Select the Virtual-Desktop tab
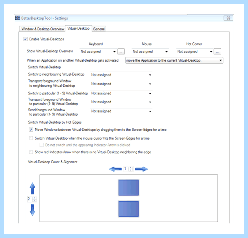The width and height of the screenshot is (248, 238). pyautogui.click(x=78, y=28)
